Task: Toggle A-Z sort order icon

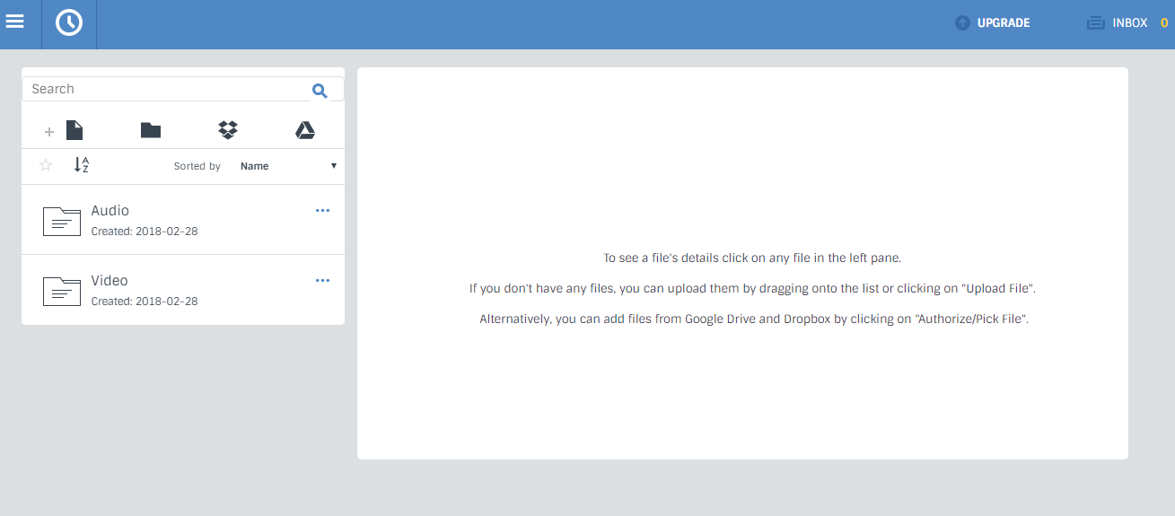Action: point(82,165)
